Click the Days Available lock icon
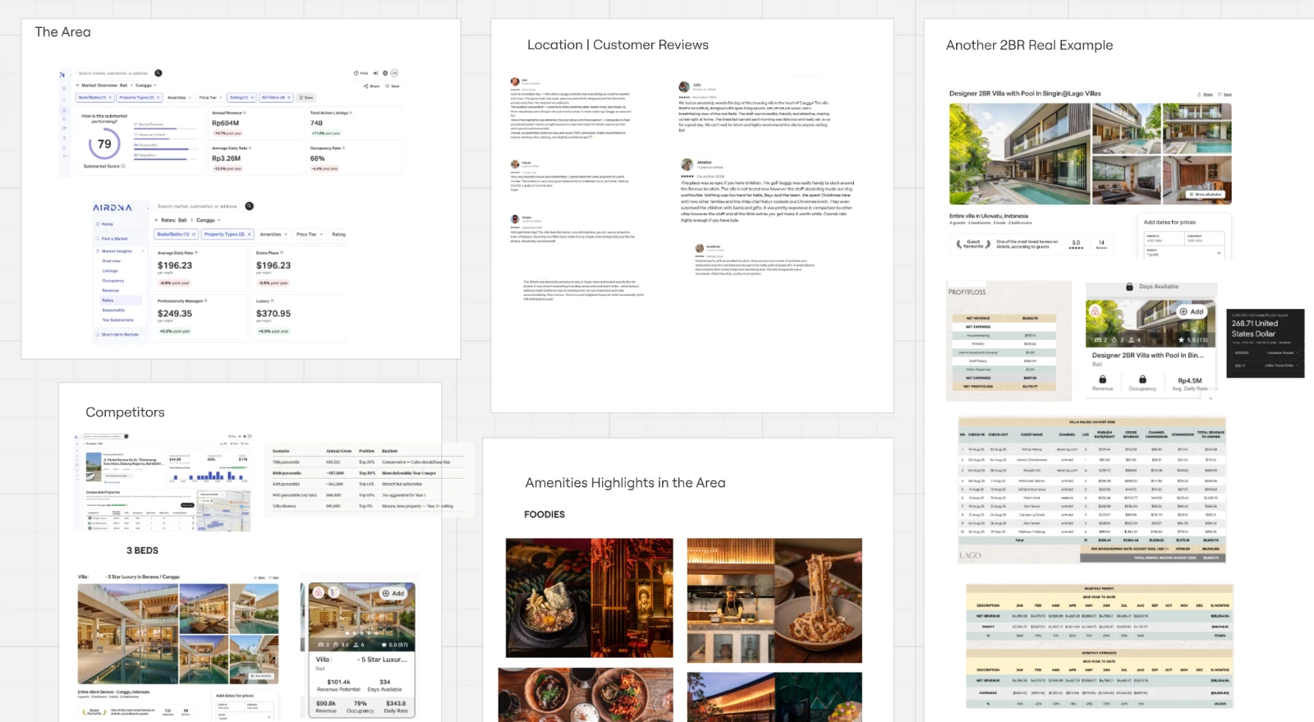The height and width of the screenshot is (722, 1314). [1130, 287]
